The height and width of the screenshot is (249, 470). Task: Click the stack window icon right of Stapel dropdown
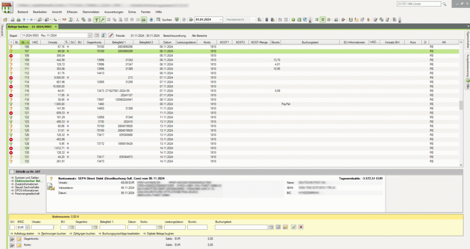pyautogui.click(x=96, y=35)
